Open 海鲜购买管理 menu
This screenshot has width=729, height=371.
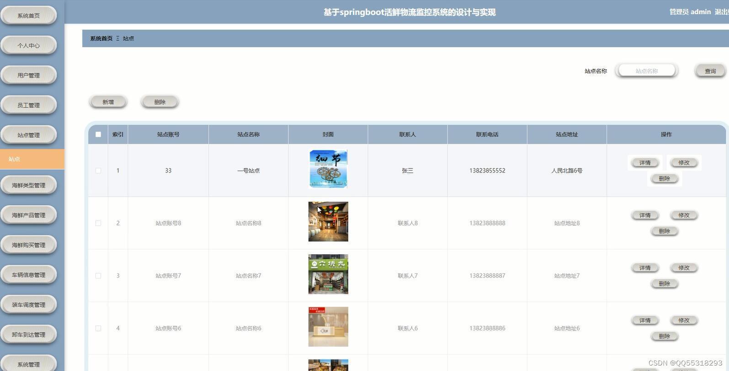28,245
